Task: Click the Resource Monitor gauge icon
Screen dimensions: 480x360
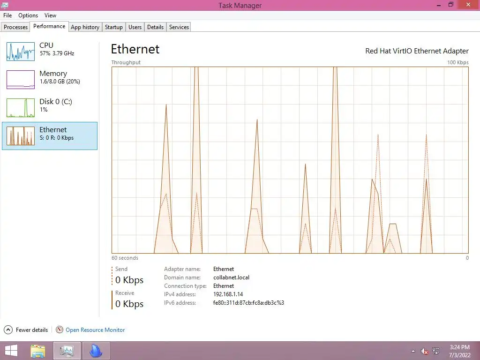Action: [x=60, y=330]
